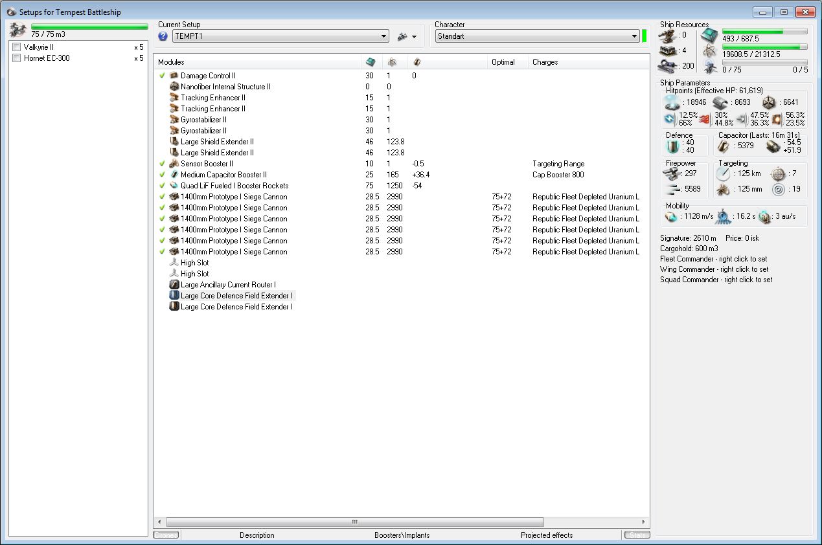The height and width of the screenshot is (545, 822).
Task: Toggle the active checkmark for Damage Control II
Action: point(163,76)
